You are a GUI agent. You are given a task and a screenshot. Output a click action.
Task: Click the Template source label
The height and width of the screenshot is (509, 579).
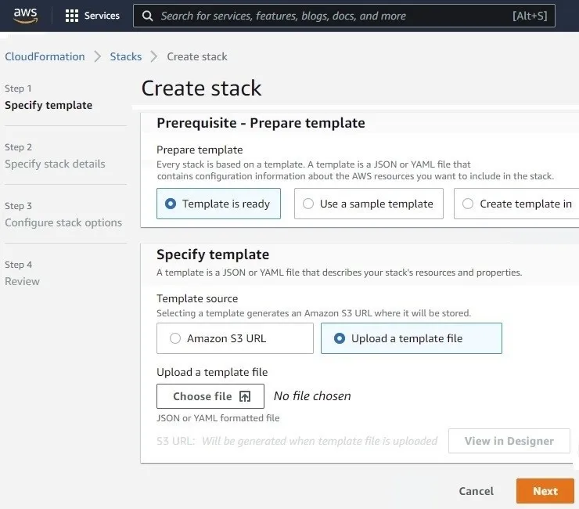coord(197,298)
